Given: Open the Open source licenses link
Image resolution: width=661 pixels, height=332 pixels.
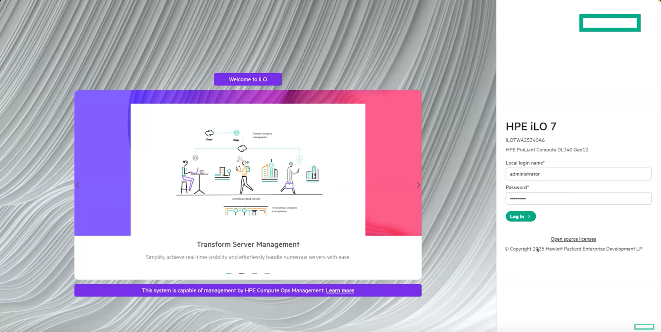Looking at the screenshot, I should pos(573,239).
